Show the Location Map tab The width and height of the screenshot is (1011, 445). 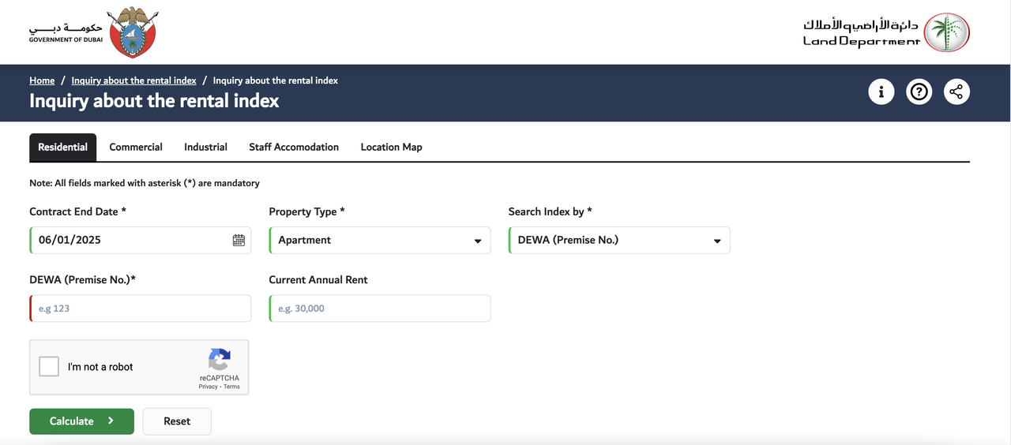click(391, 148)
